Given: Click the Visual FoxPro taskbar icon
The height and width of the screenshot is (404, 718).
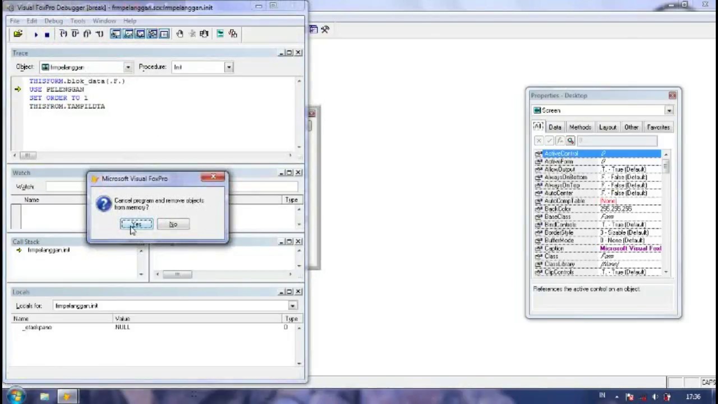Looking at the screenshot, I should coord(67,397).
